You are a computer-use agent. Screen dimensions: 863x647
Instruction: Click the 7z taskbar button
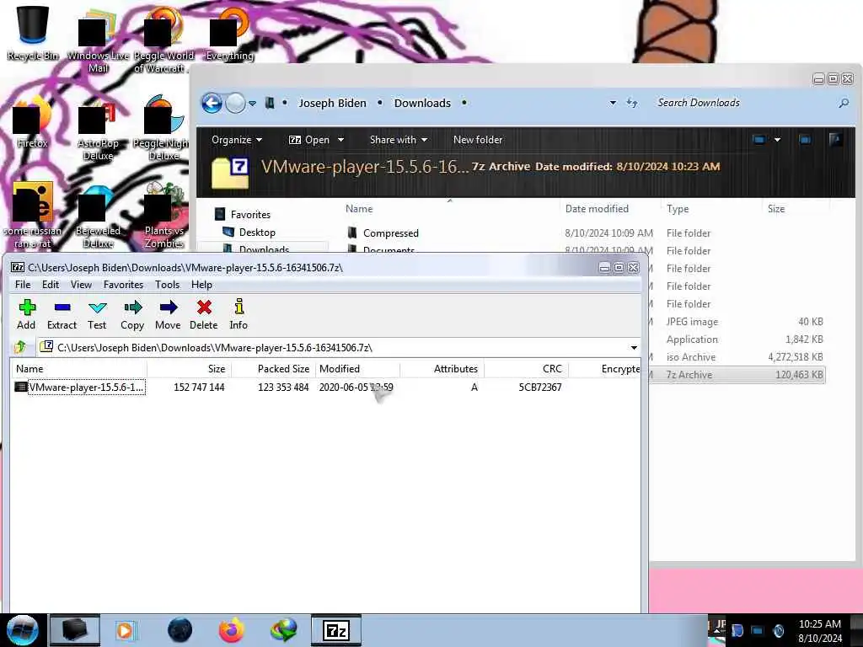point(336,630)
